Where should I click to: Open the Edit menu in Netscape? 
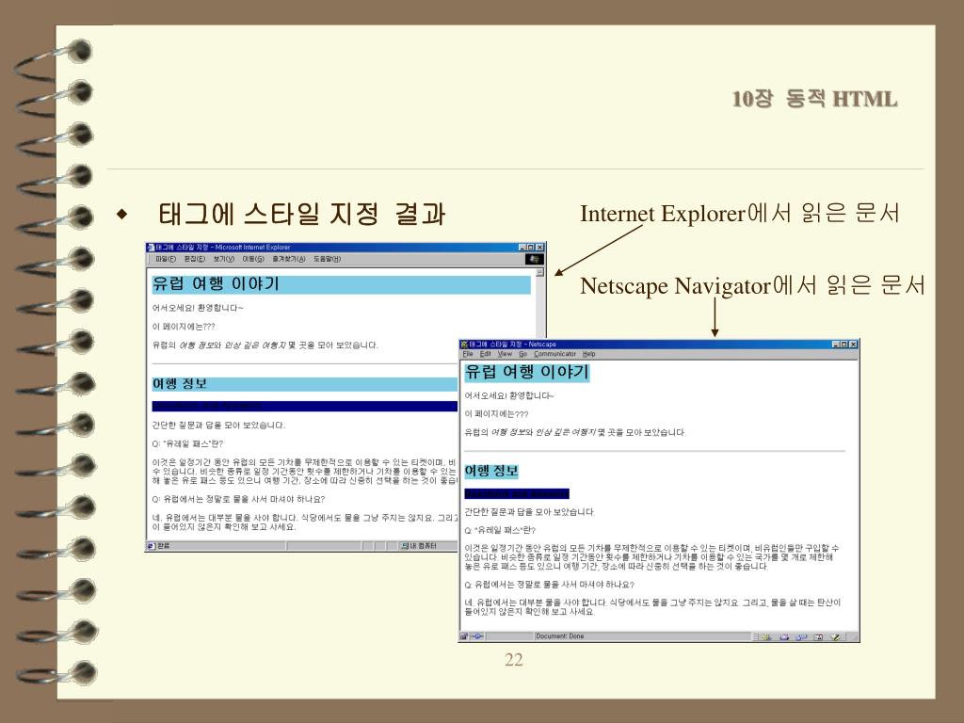coord(486,354)
